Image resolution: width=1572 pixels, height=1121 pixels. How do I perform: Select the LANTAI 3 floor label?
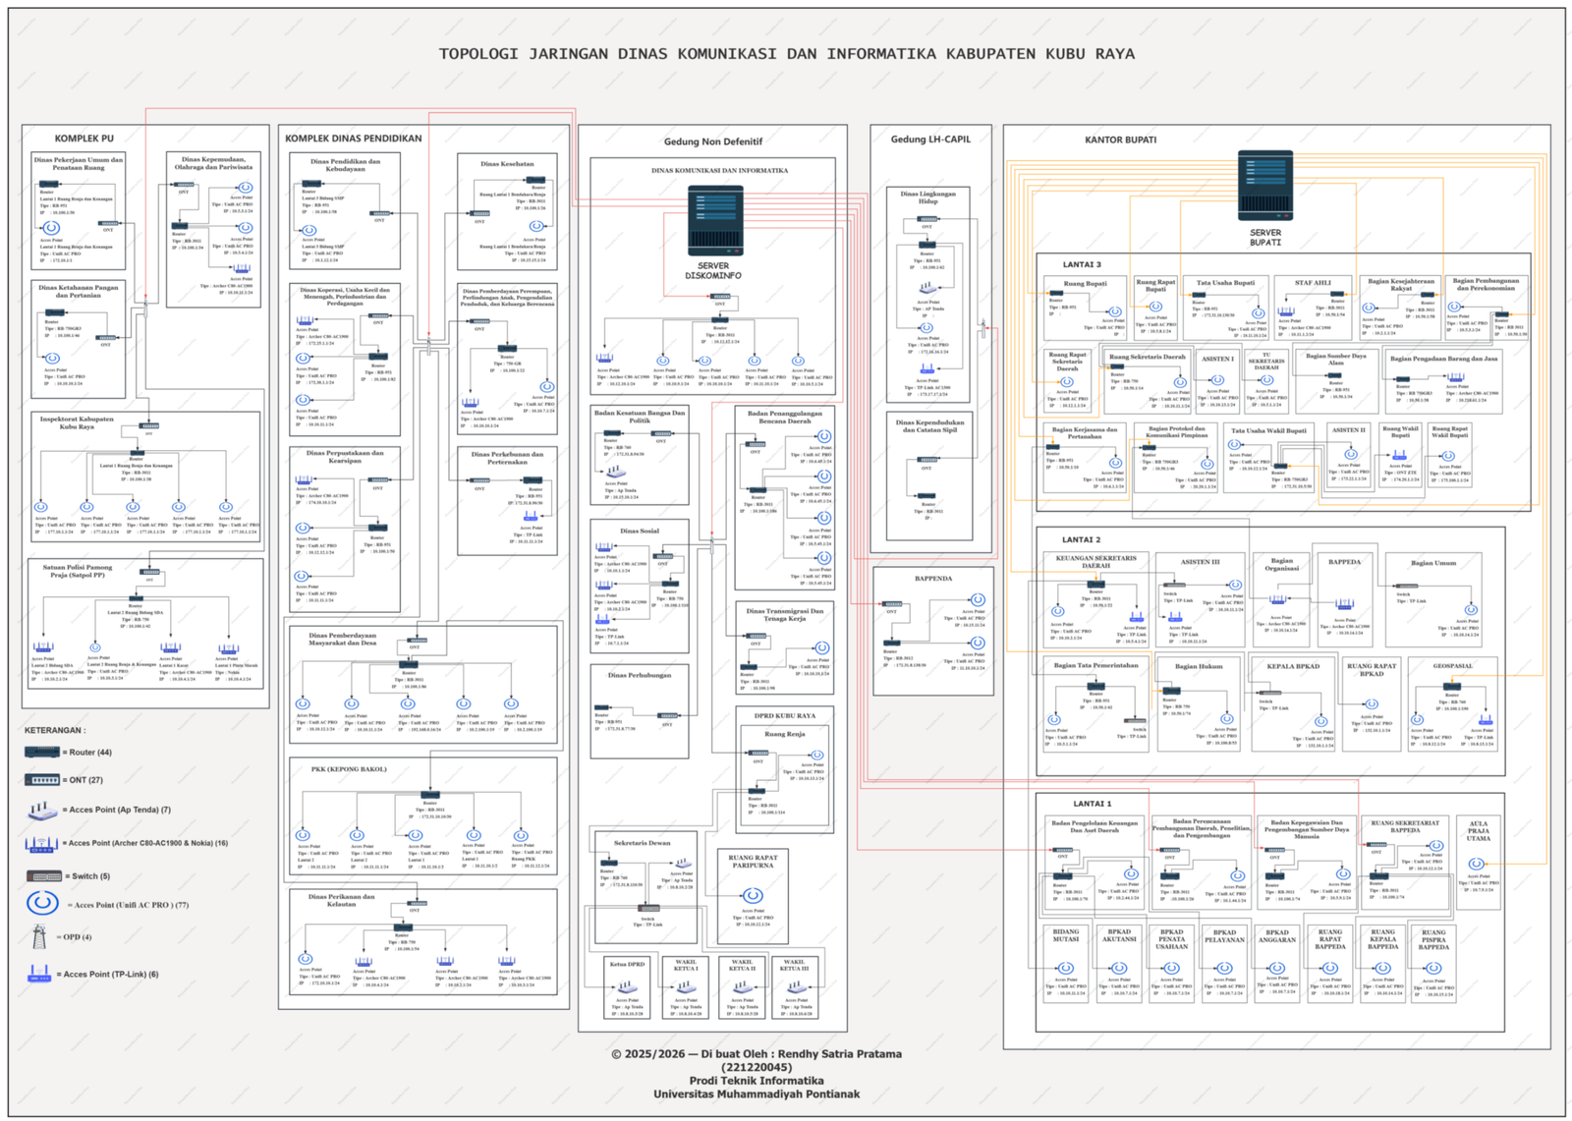click(1081, 264)
